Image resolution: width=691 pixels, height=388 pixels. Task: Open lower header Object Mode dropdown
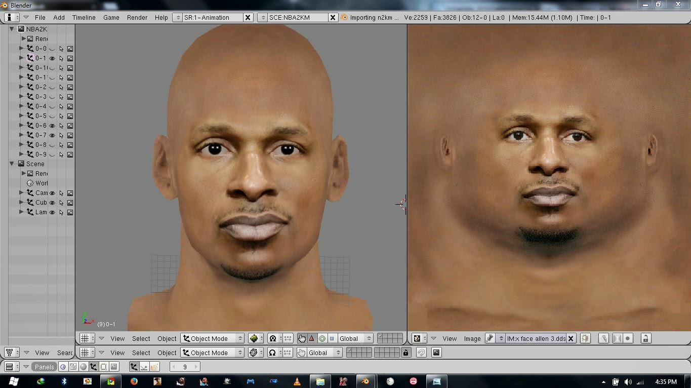click(x=213, y=353)
